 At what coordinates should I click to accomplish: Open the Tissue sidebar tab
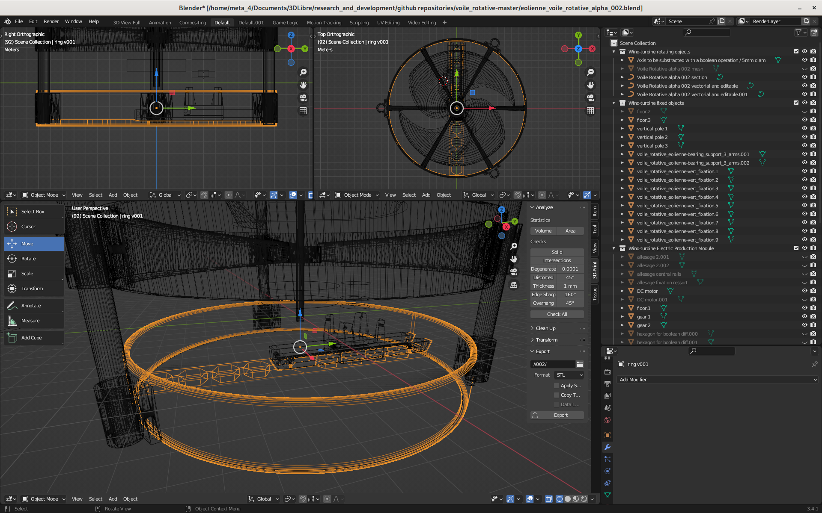coord(595,294)
